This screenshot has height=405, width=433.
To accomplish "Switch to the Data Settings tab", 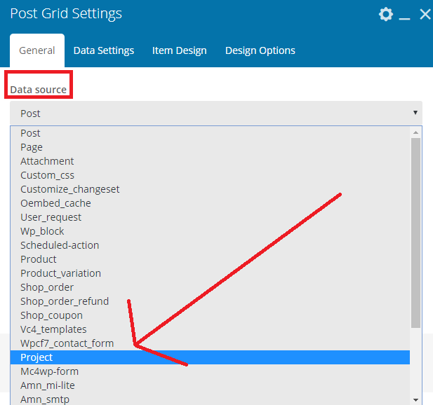I will pos(104,50).
